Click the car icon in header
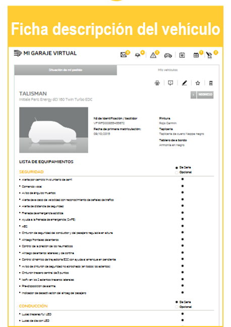The width and height of the screenshot is (231, 327). tap(168, 55)
